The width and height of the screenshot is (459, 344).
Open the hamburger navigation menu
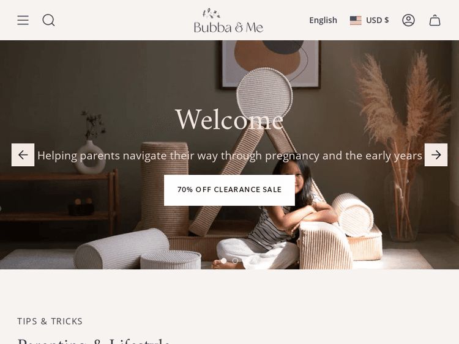[23, 20]
